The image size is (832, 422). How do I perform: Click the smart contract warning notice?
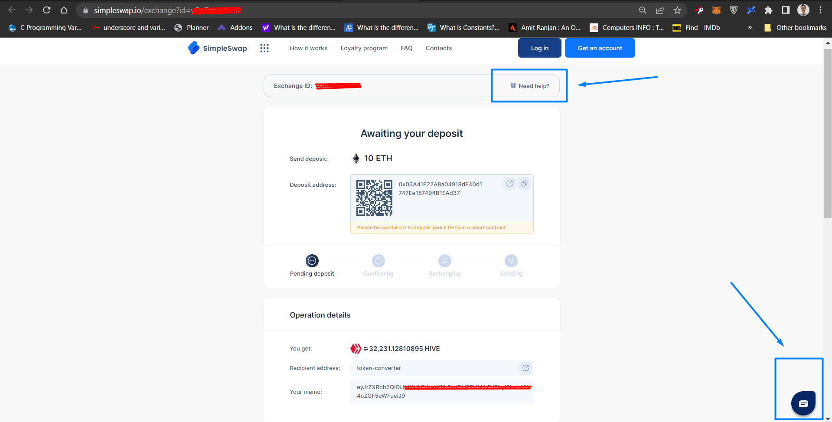442,227
